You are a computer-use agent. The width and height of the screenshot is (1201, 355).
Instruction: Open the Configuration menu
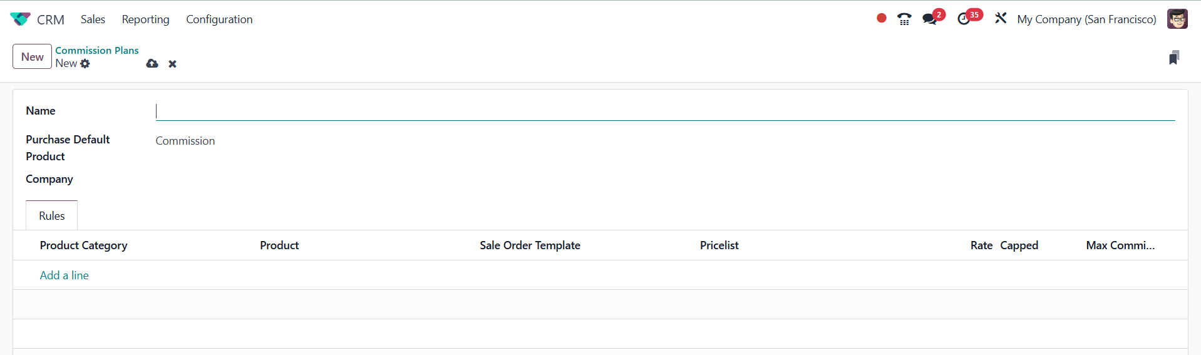pyautogui.click(x=219, y=19)
